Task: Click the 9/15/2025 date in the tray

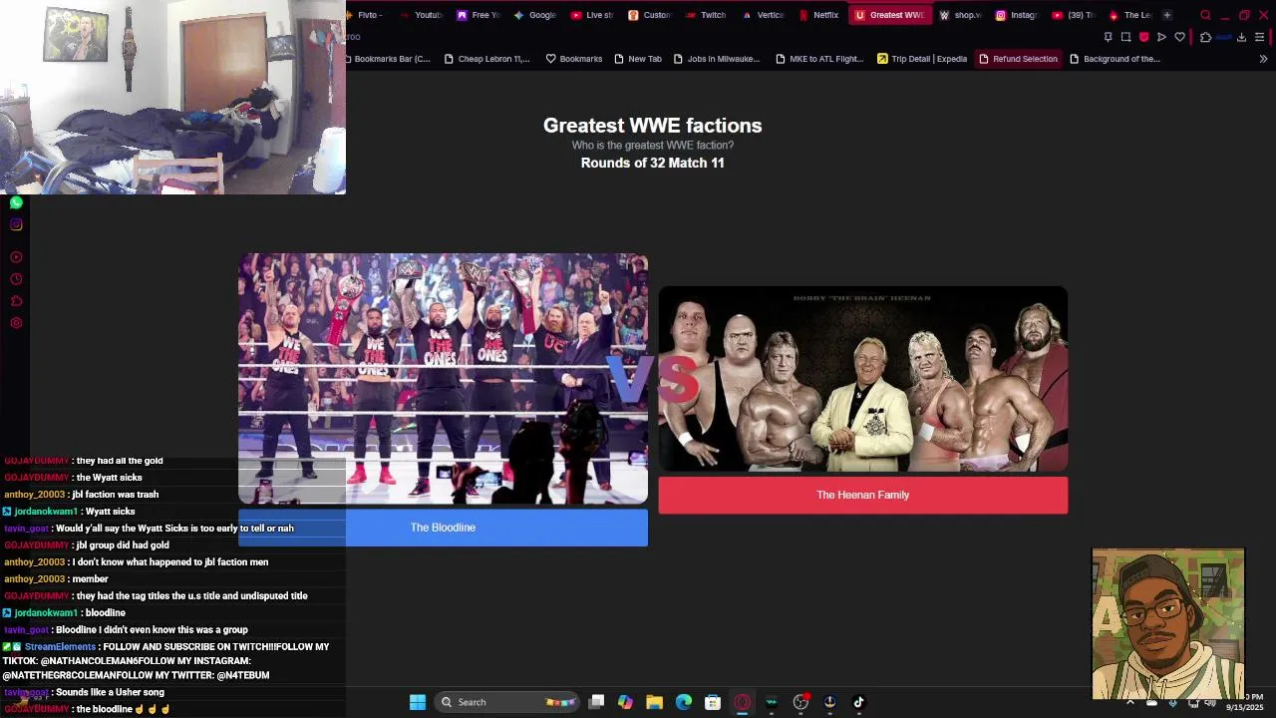Action: pyautogui.click(x=1244, y=707)
